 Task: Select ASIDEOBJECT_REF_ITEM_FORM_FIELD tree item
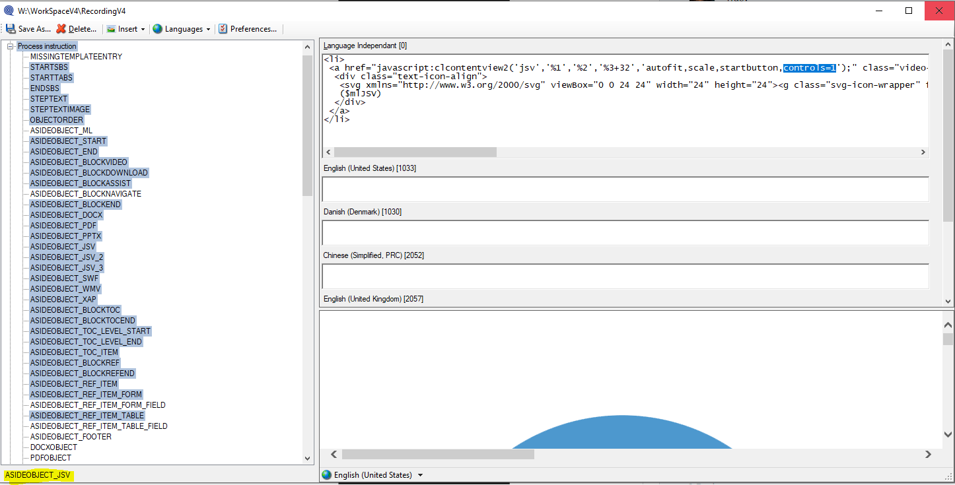pyautogui.click(x=98, y=405)
